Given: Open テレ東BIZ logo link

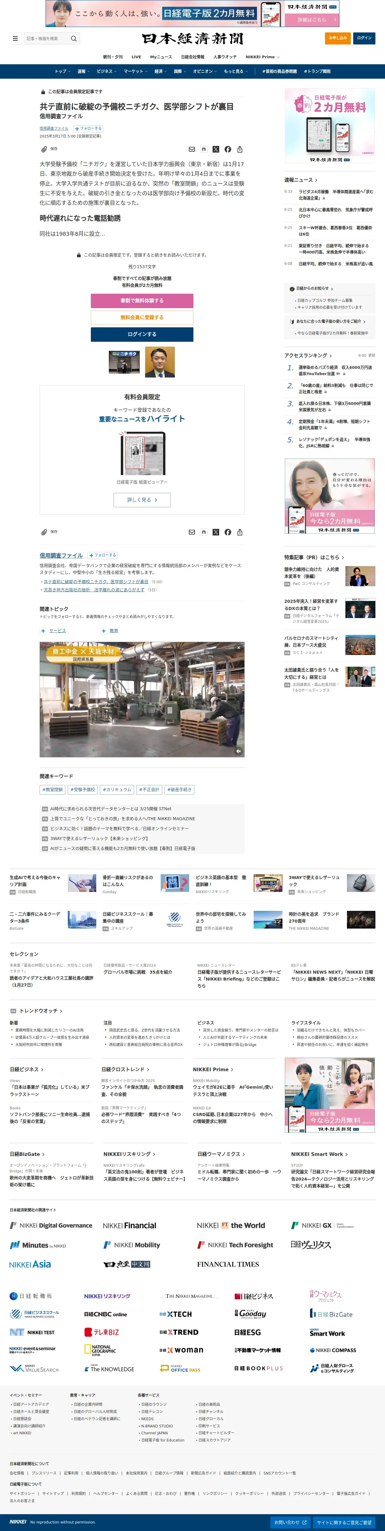Looking at the screenshot, I should pos(101,1332).
